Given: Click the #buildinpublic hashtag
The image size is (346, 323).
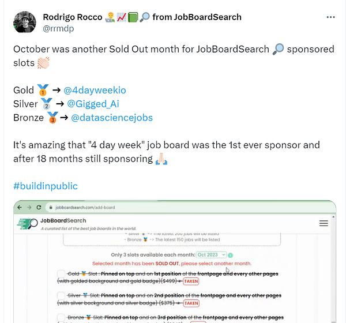Looking at the screenshot, I should point(46,186).
